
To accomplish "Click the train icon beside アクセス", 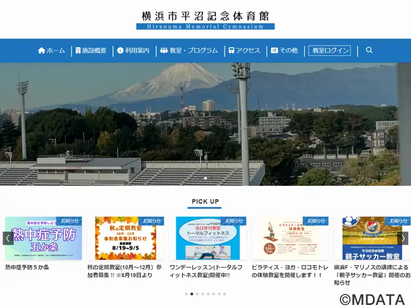I will [232, 51].
